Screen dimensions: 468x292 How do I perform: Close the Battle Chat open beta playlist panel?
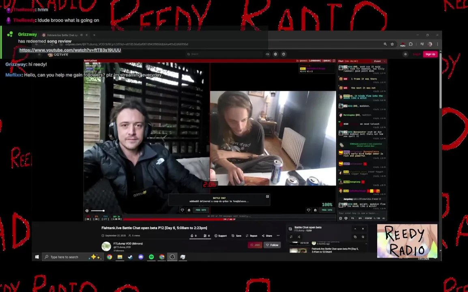tap(363, 229)
